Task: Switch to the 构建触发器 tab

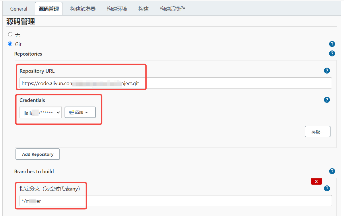Action: pos(83,9)
